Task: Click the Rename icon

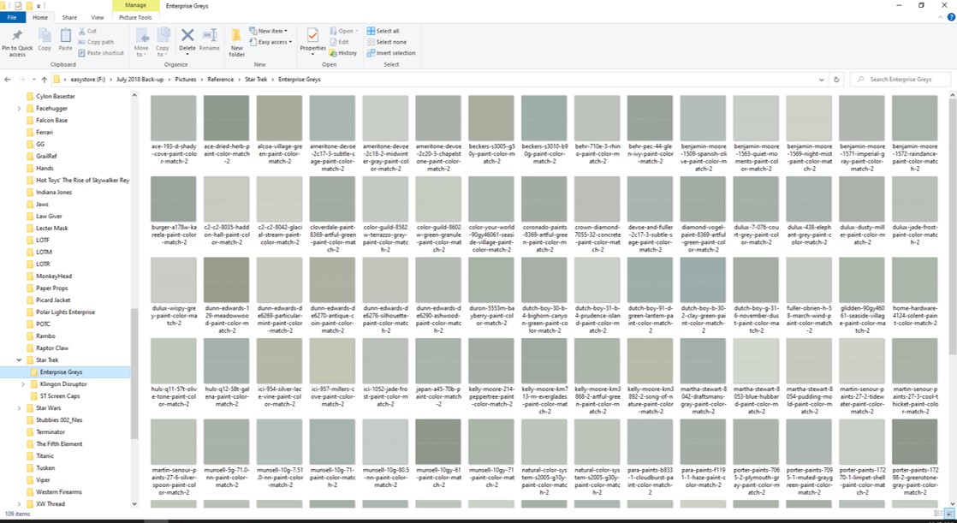Action: (x=210, y=35)
